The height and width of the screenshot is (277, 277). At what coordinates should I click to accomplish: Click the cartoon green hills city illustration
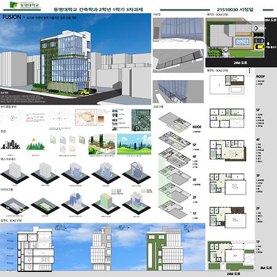pyautogui.click(x=134, y=144)
